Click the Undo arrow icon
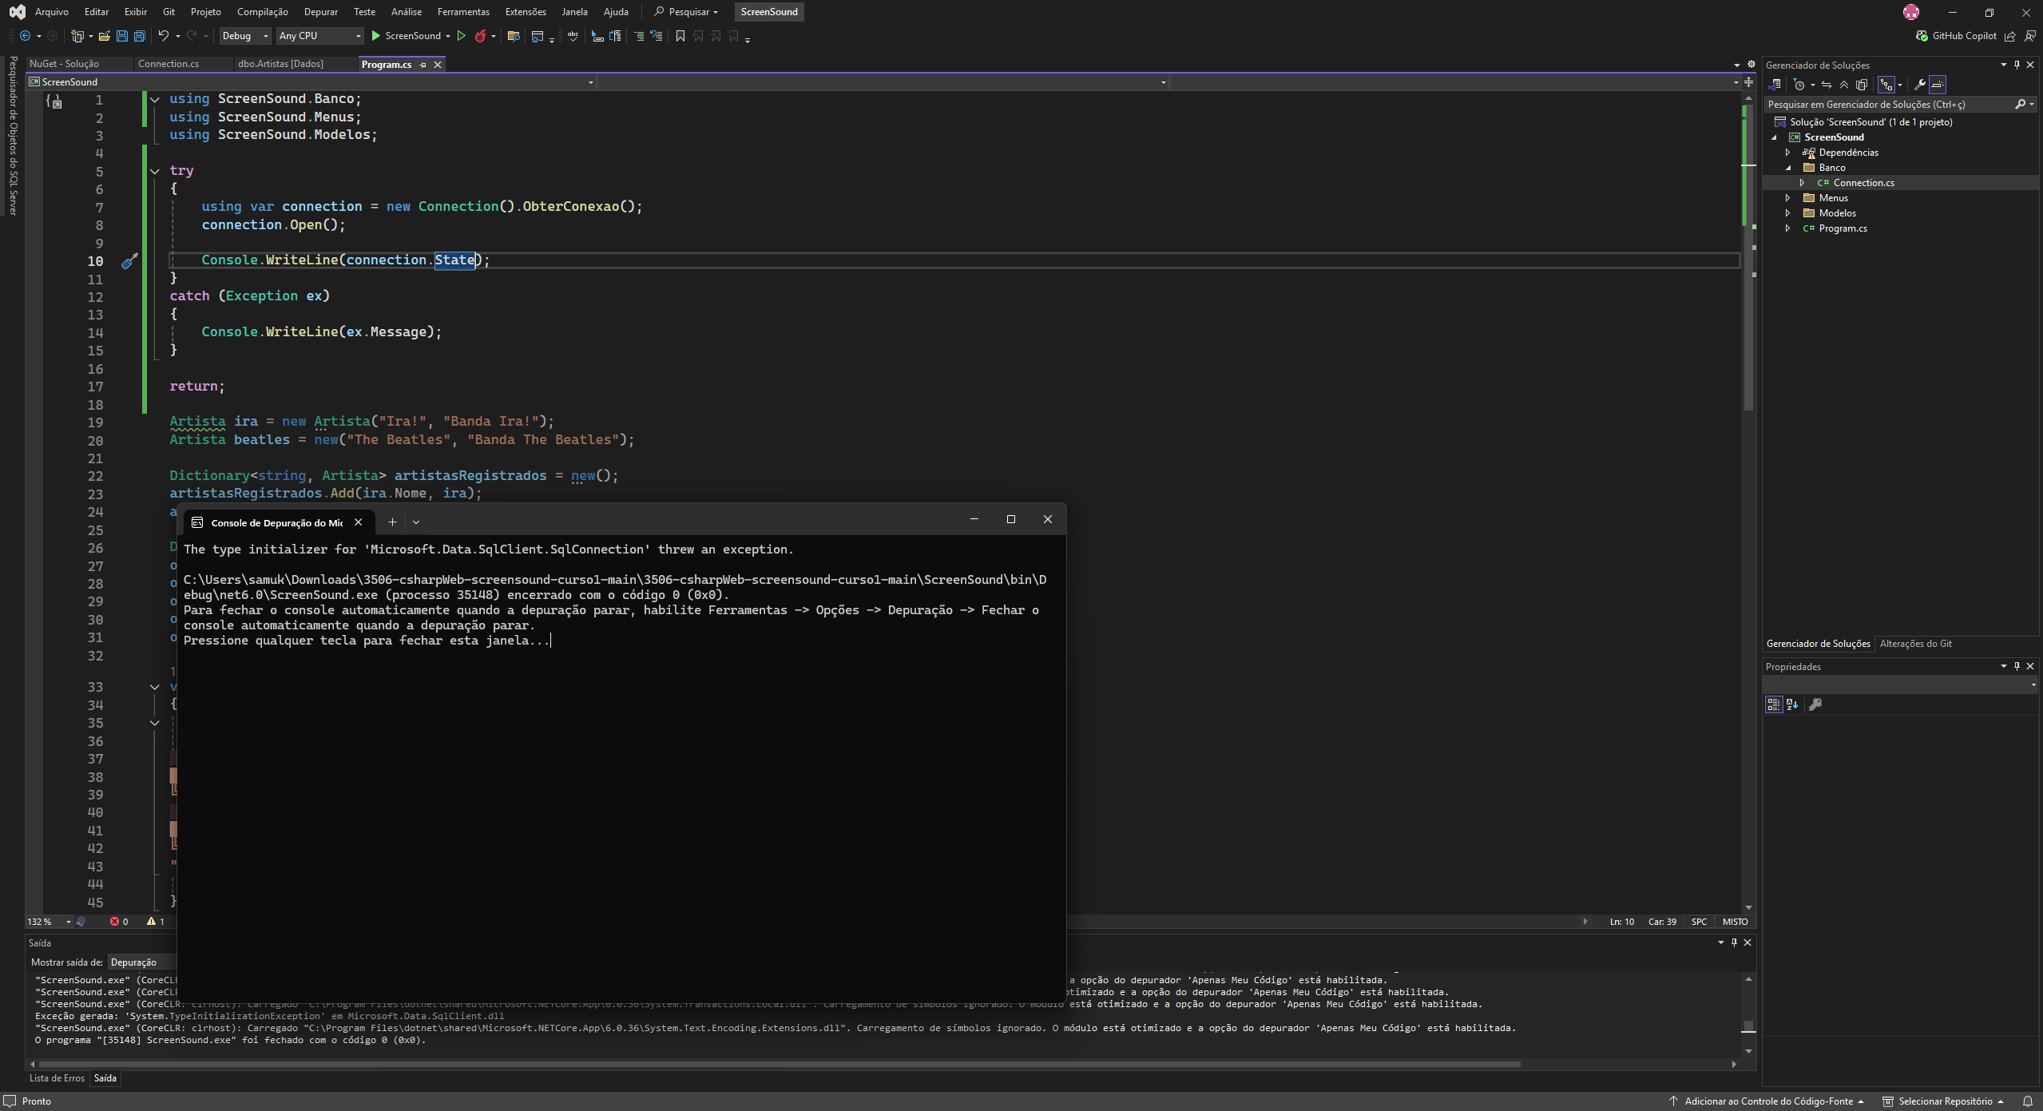The image size is (2043, 1111). (163, 36)
